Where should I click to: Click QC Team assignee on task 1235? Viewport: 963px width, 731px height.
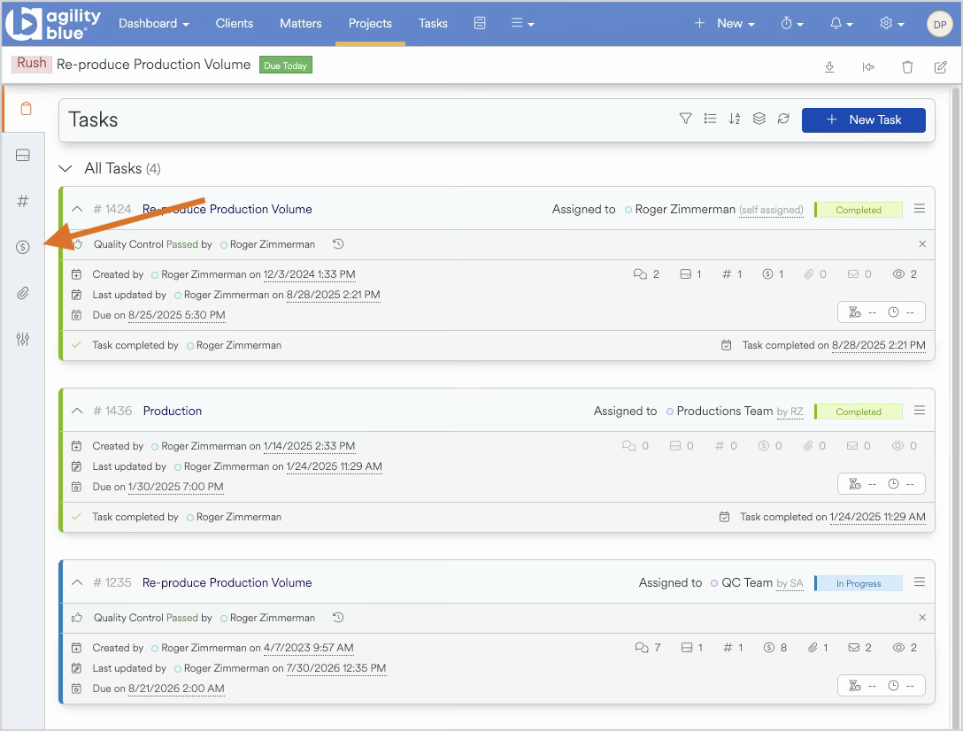[747, 582]
